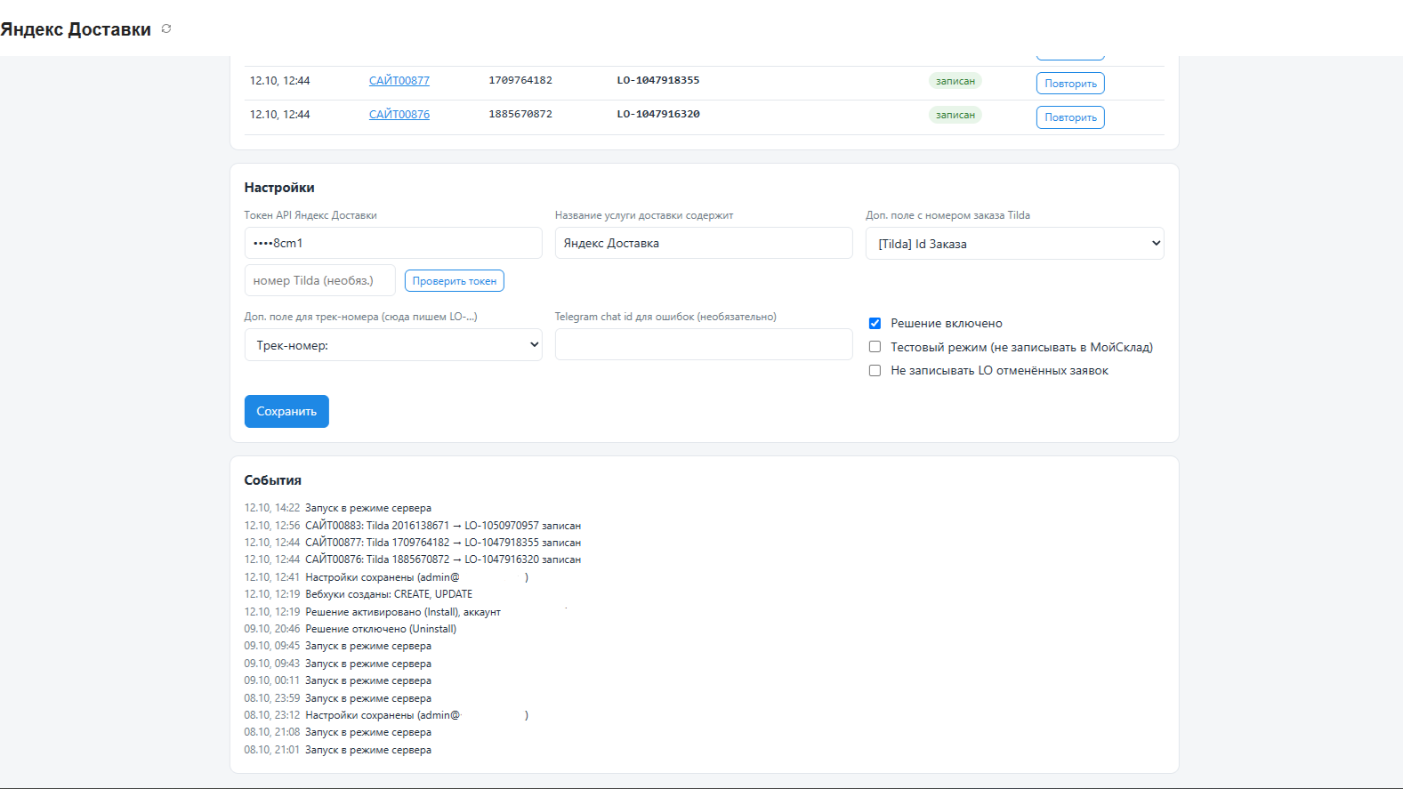Click записан status for САЙТ00877
Viewport: 1403px width, 789px height.
[x=955, y=81]
